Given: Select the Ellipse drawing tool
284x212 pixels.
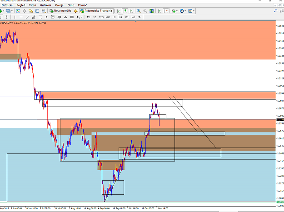Looking at the screenshot, I should (59, 17).
